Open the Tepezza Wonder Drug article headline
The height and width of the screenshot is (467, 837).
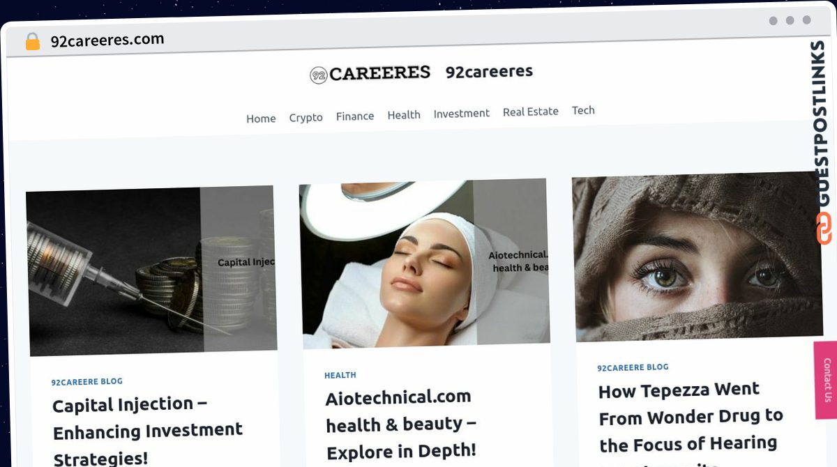691,425
